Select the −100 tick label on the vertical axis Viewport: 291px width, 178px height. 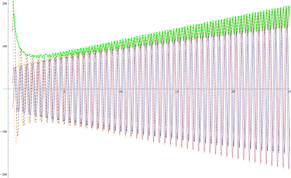[4, 132]
